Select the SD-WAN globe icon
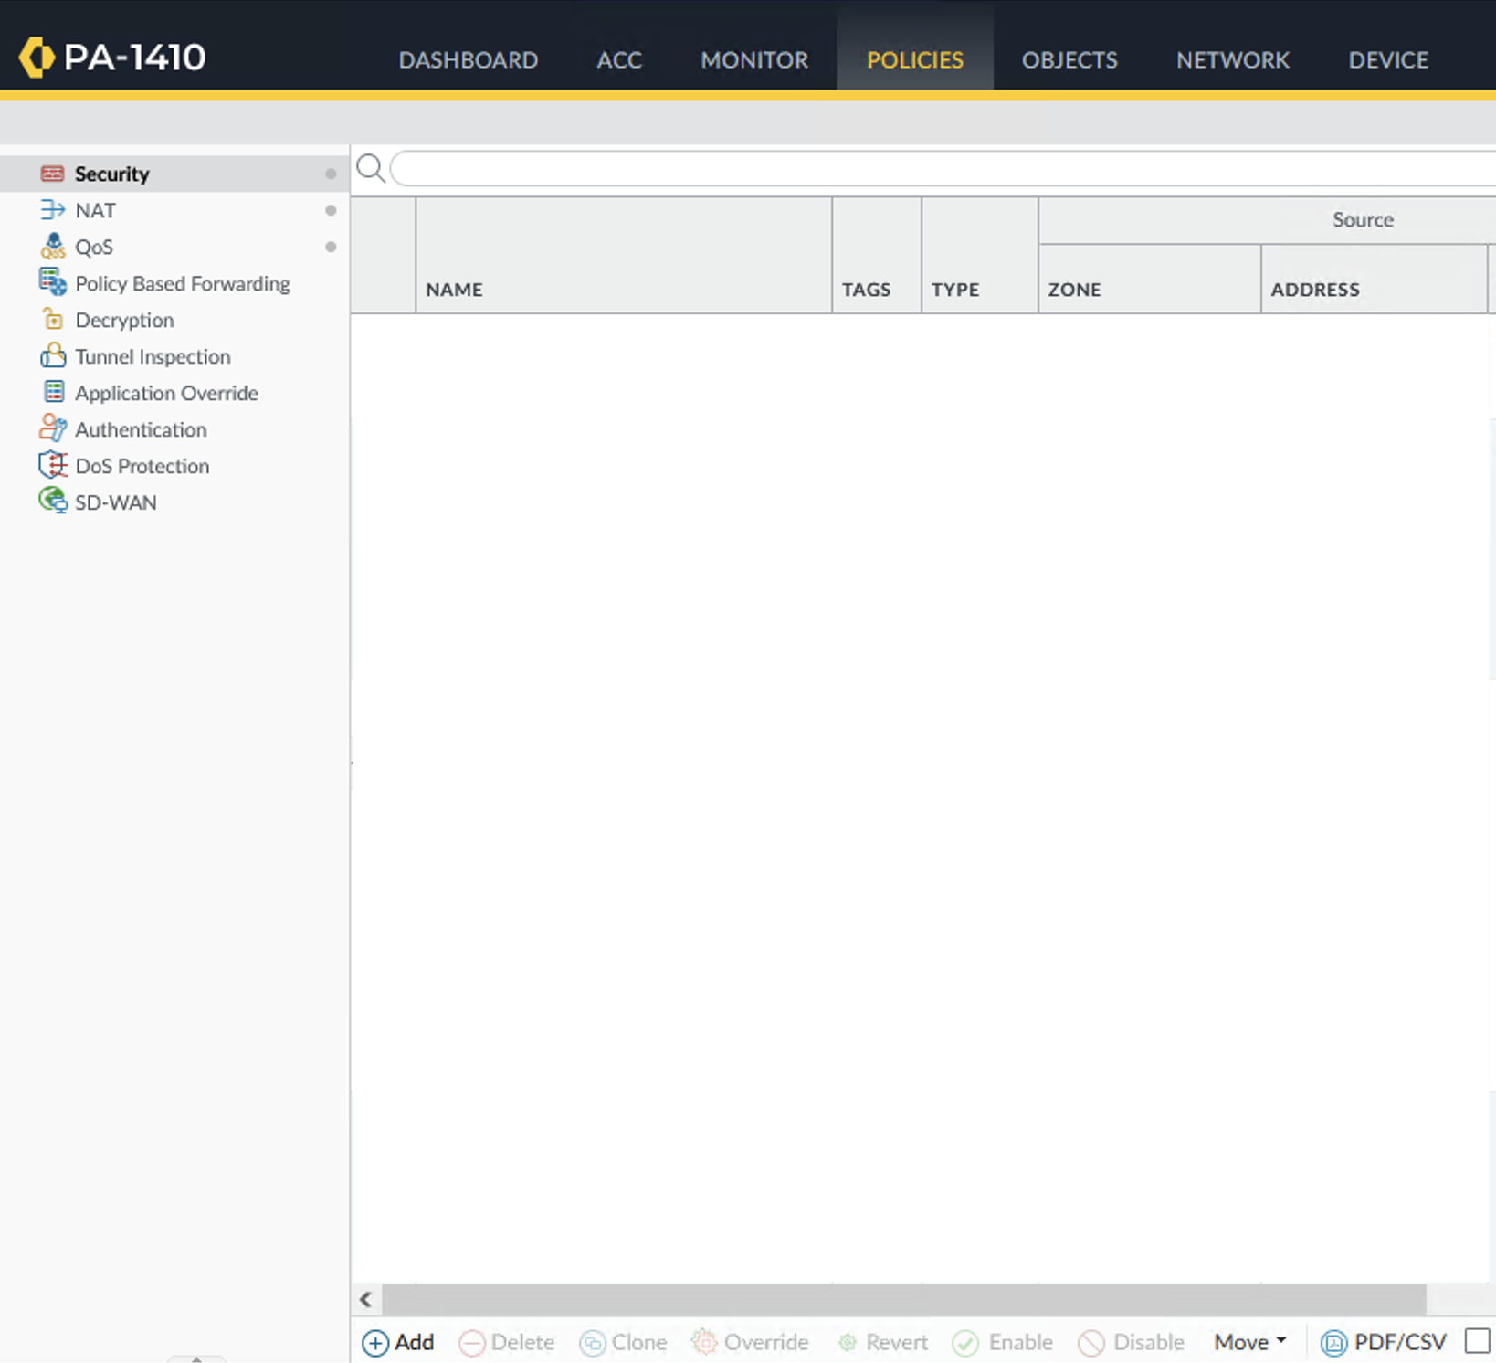Viewport: 1496px width, 1363px height. 52,501
